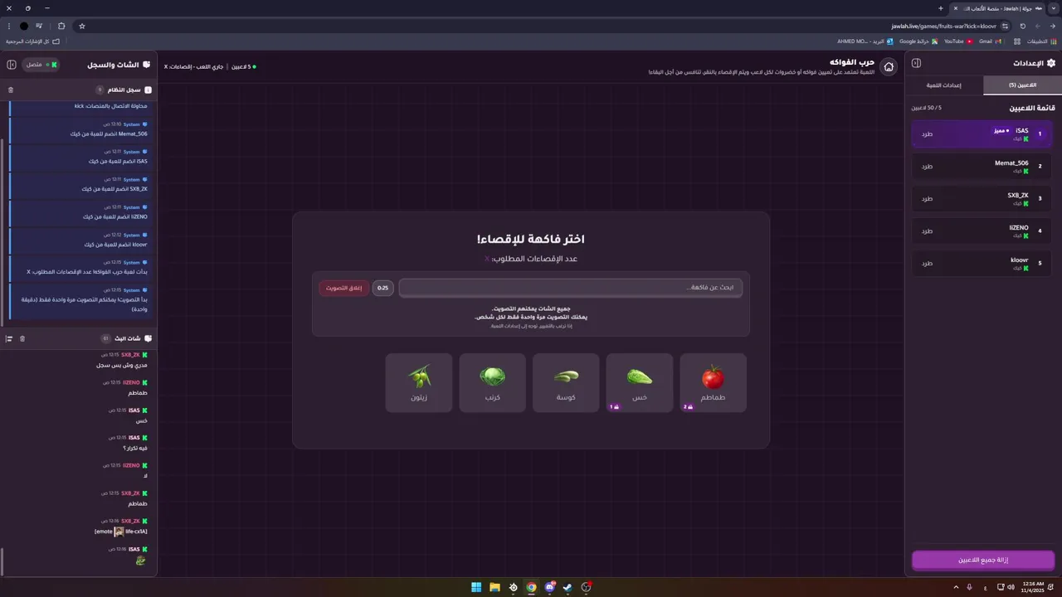Click the fruit search input field
The width and height of the screenshot is (1062, 597).
pos(571,288)
